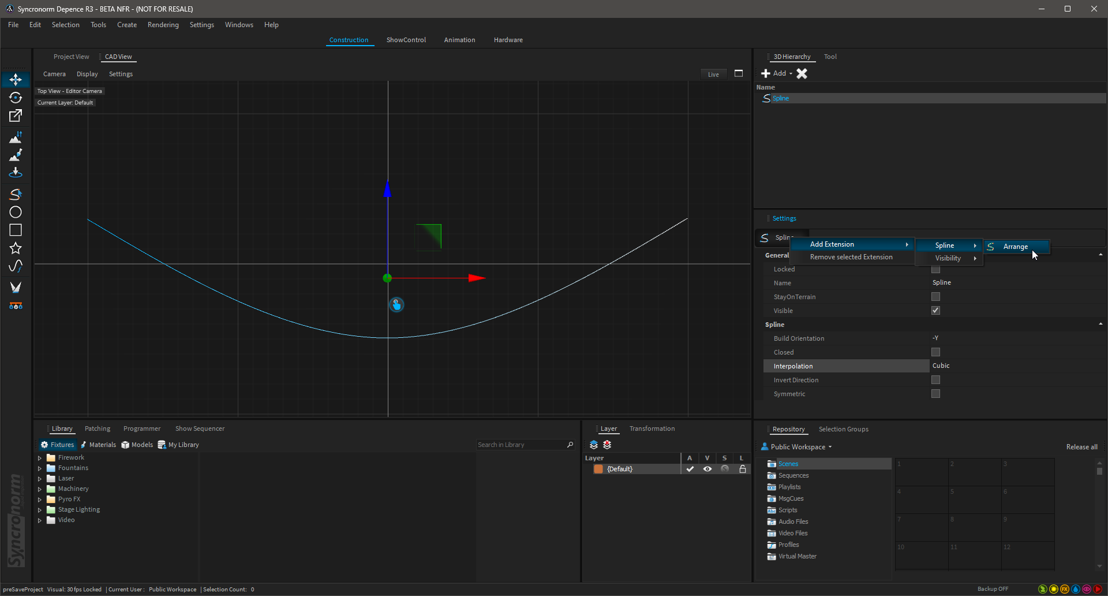This screenshot has height=596, width=1108.
Task: Uncheck the Visible checkbox
Action: point(935,310)
